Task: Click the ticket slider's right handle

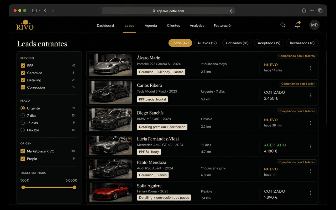Action: [x=75, y=187]
